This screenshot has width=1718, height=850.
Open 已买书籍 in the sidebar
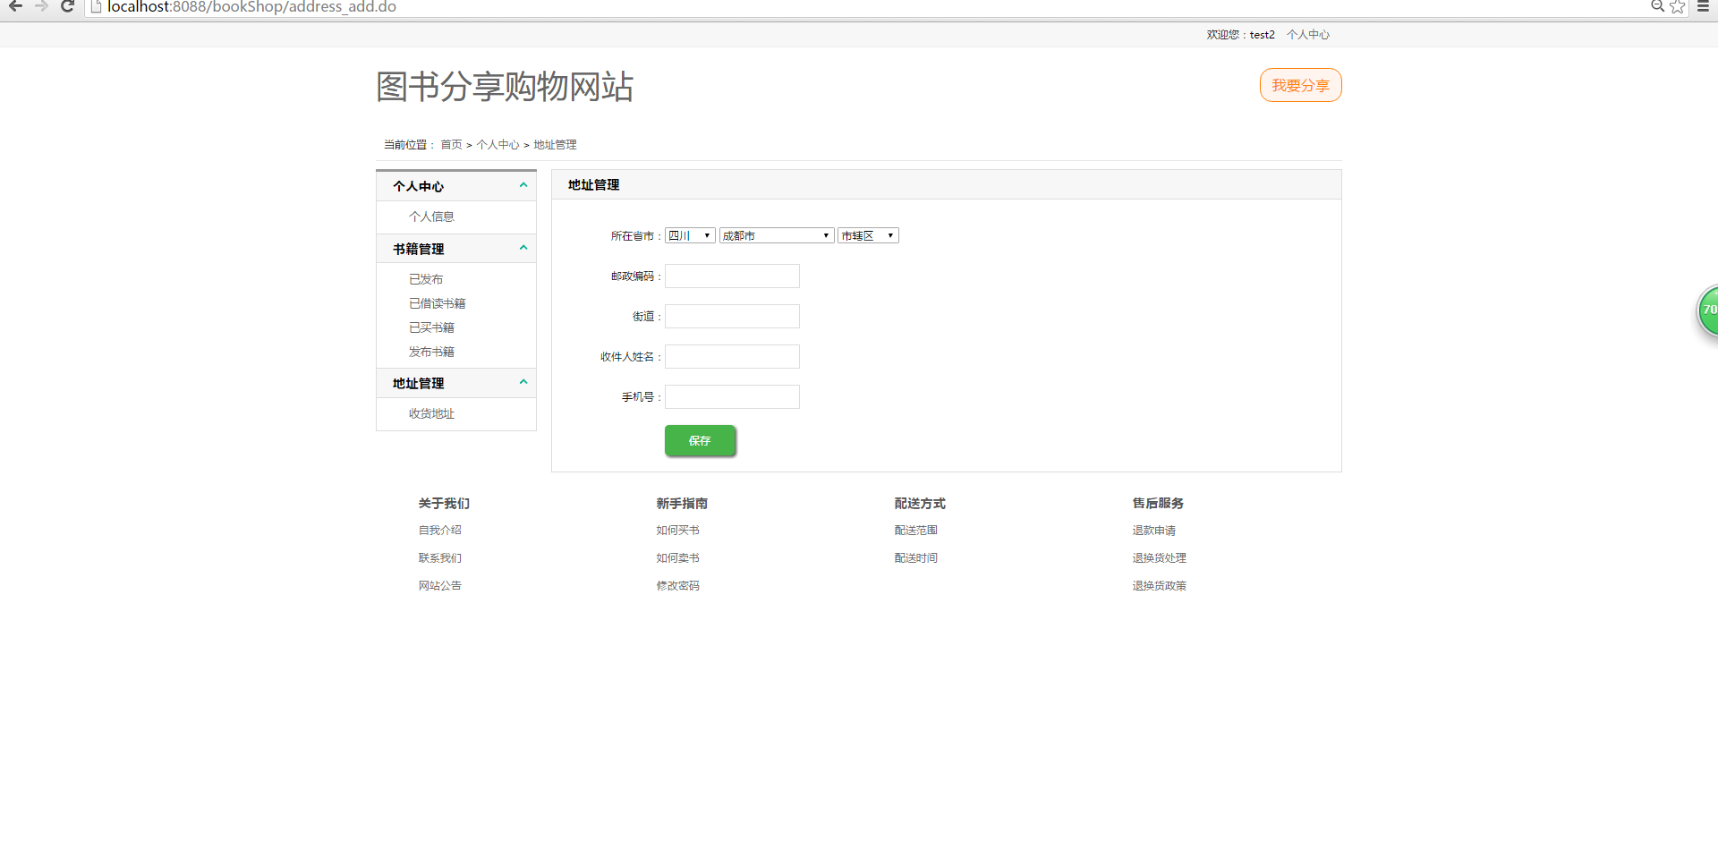431,327
